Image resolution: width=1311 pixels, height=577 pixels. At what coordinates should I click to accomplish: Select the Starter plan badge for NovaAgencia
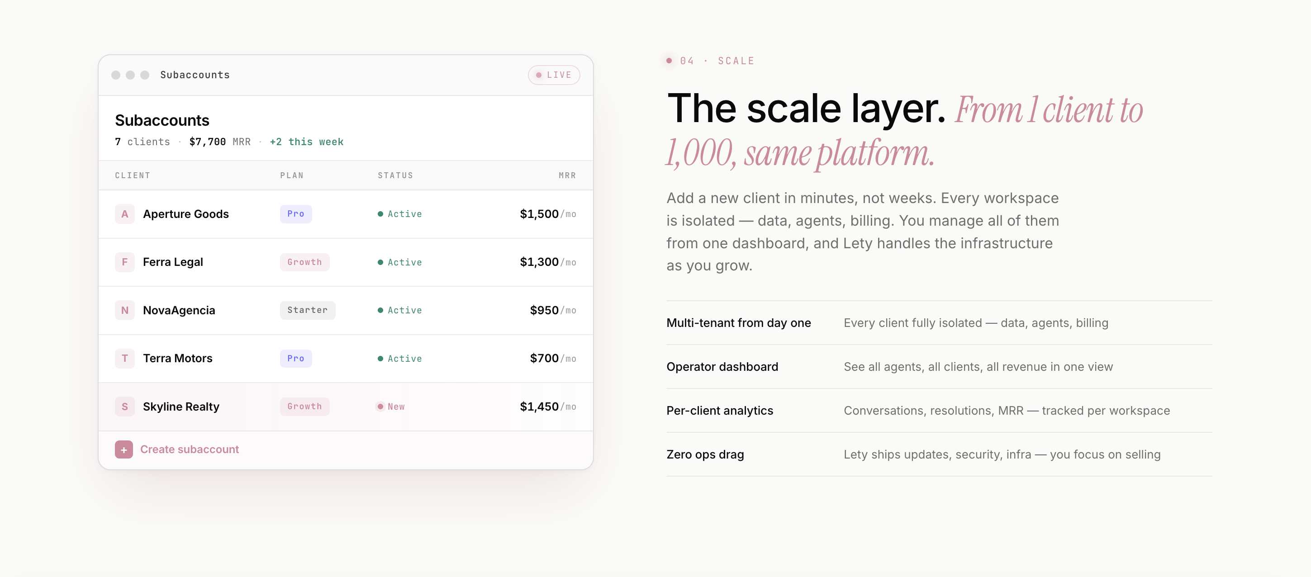pyautogui.click(x=308, y=310)
